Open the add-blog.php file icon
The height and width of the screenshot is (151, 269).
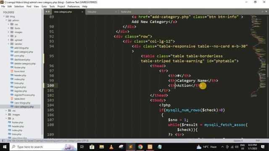coord(12,48)
